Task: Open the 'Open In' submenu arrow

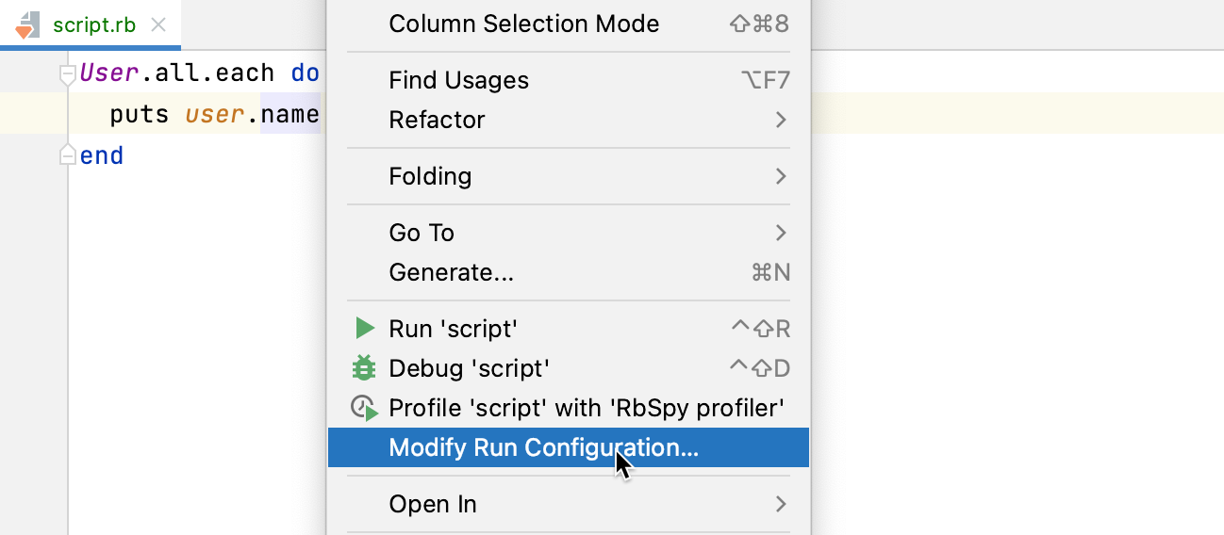Action: tap(780, 504)
